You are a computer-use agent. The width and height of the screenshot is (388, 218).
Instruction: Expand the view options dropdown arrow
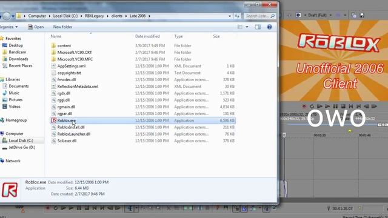(247, 27)
